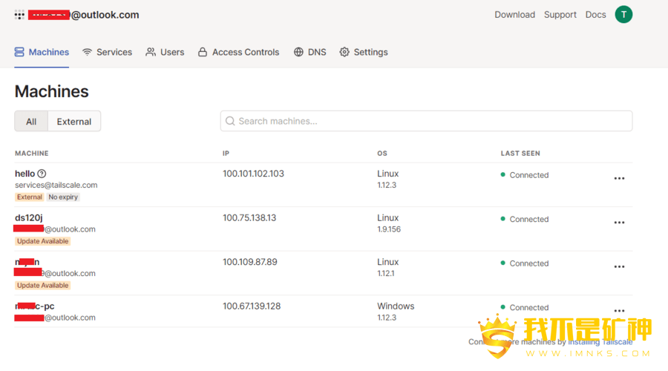Click the Linux 1.9.156 OS cell
The image size is (668, 371).
(x=388, y=223)
